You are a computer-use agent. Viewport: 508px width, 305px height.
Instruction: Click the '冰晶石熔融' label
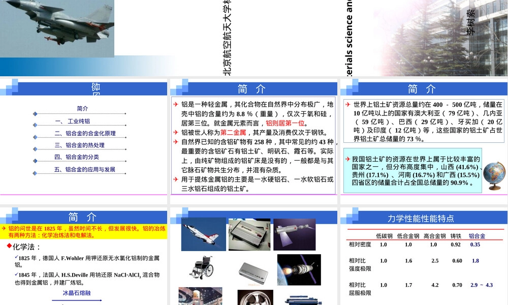coord(77,293)
